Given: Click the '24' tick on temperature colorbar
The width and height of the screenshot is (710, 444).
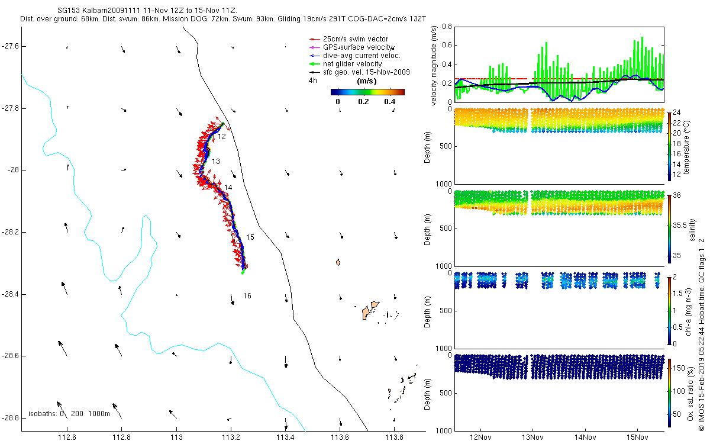Looking at the screenshot, I should (678, 112).
